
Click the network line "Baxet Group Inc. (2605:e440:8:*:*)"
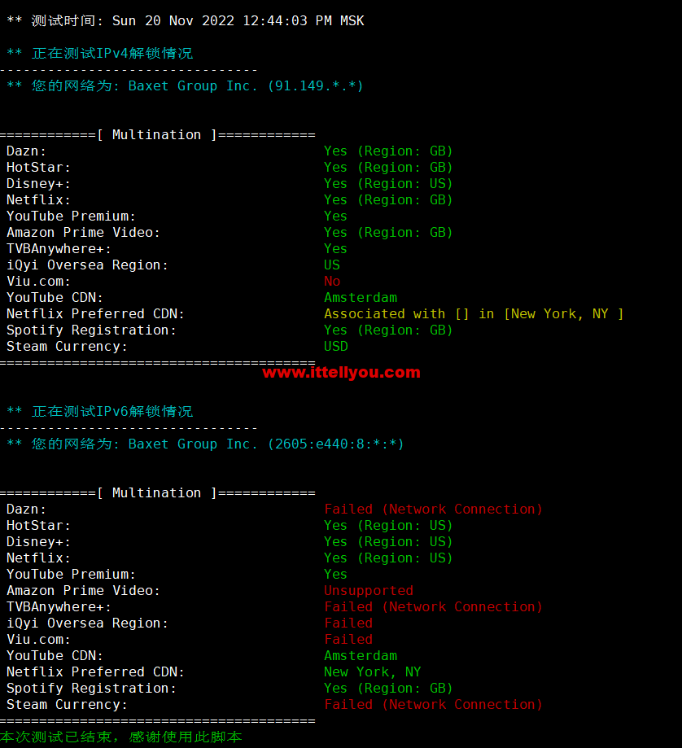[266, 444]
